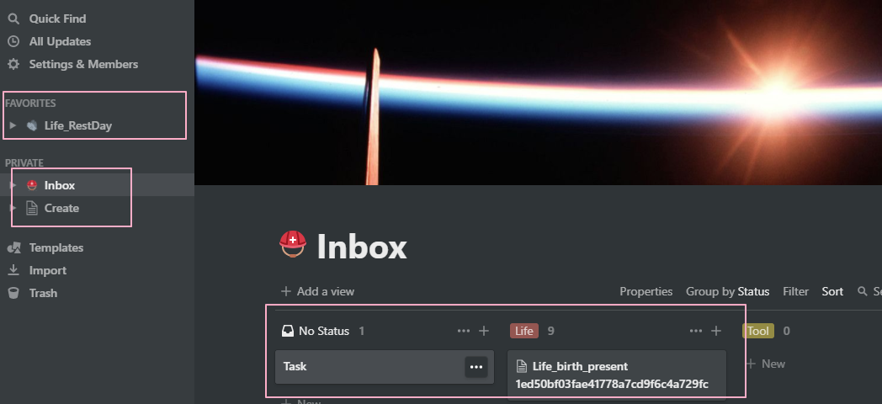Open the Group by Status option
Image resolution: width=882 pixels, height=404 pixels.
click(727, 291)
